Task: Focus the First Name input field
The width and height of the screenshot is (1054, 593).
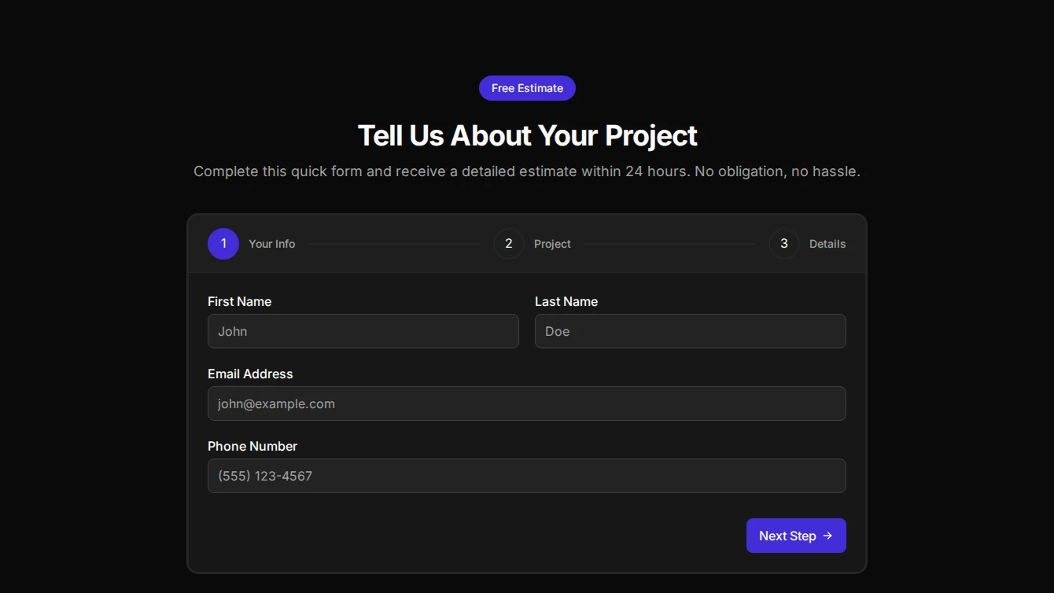Action: 363,331
